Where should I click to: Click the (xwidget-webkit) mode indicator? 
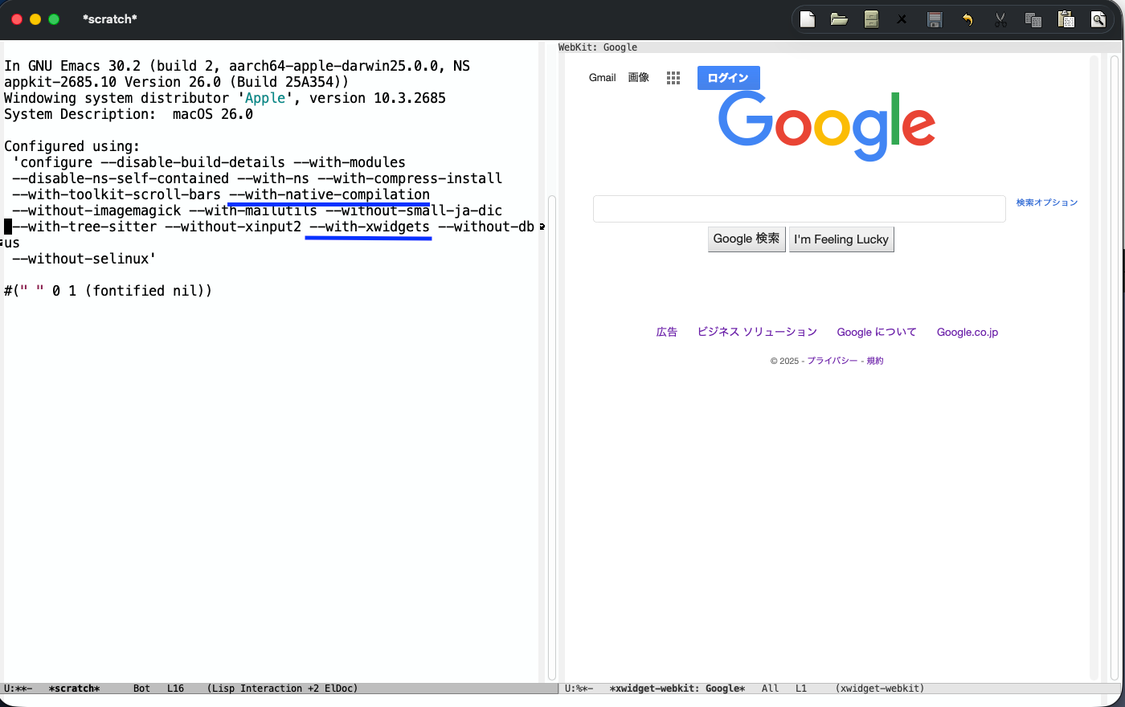click(x=880, y=689)
